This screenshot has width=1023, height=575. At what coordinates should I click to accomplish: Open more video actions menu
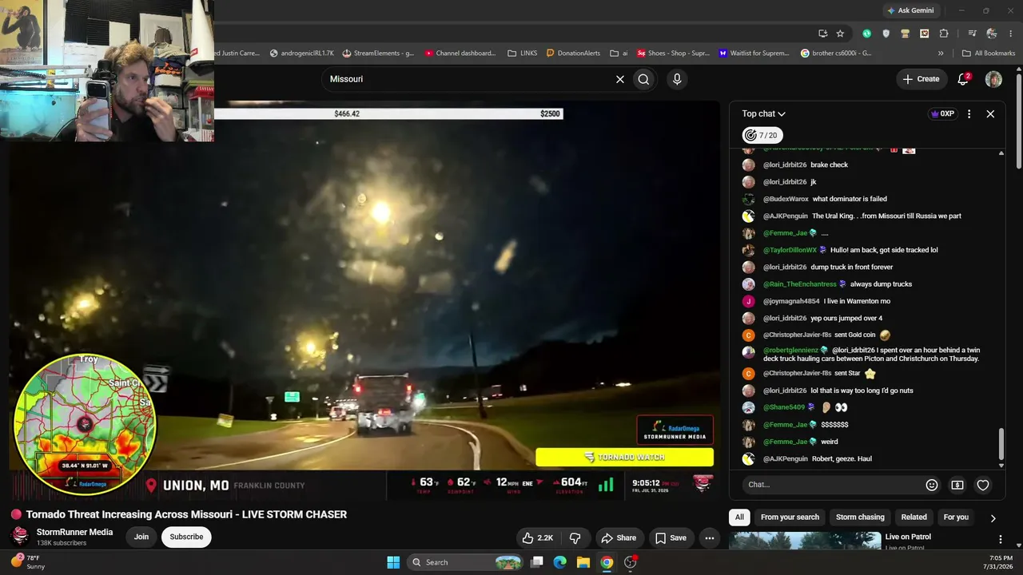709,537
